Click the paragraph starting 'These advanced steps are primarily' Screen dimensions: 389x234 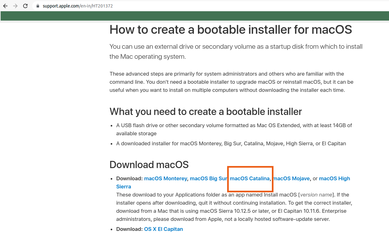coord(231,82)
